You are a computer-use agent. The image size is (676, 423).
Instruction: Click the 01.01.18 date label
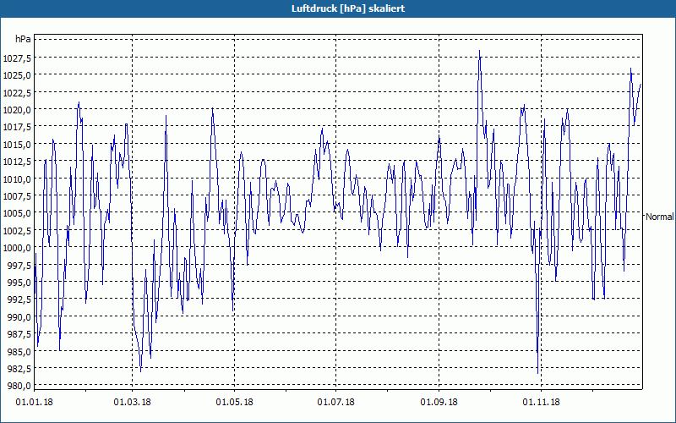(x=35, y=403)
